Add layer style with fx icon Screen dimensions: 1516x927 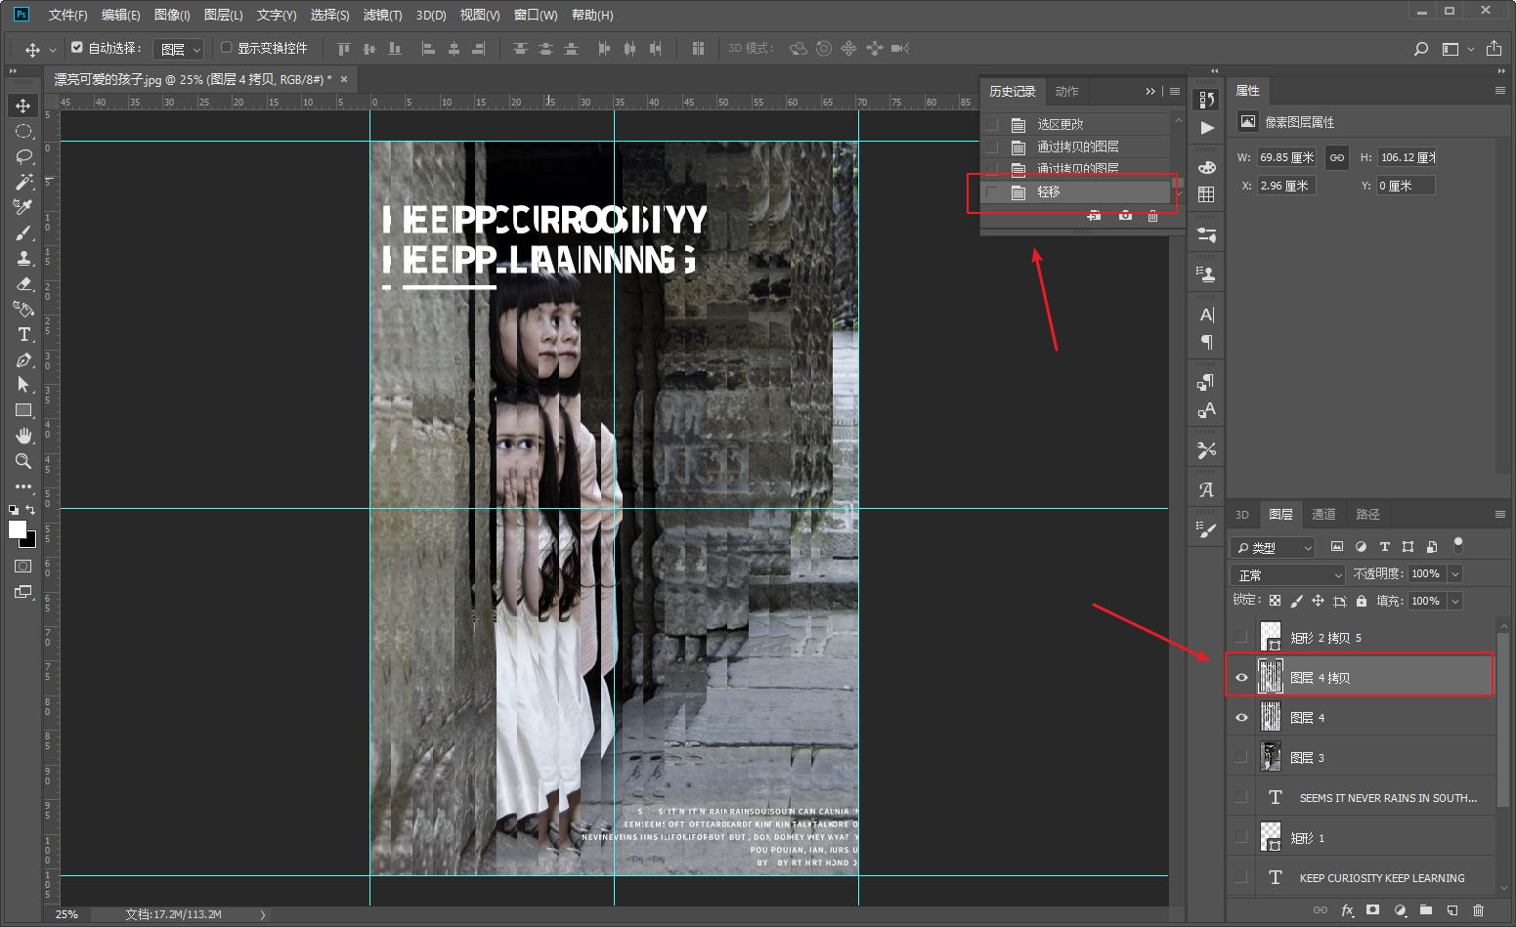point(1347,910)
